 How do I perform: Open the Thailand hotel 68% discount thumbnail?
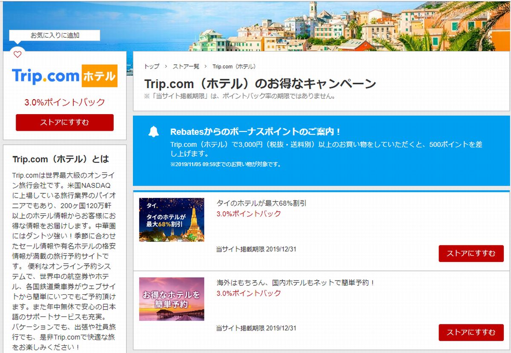[x=172, y=220]
